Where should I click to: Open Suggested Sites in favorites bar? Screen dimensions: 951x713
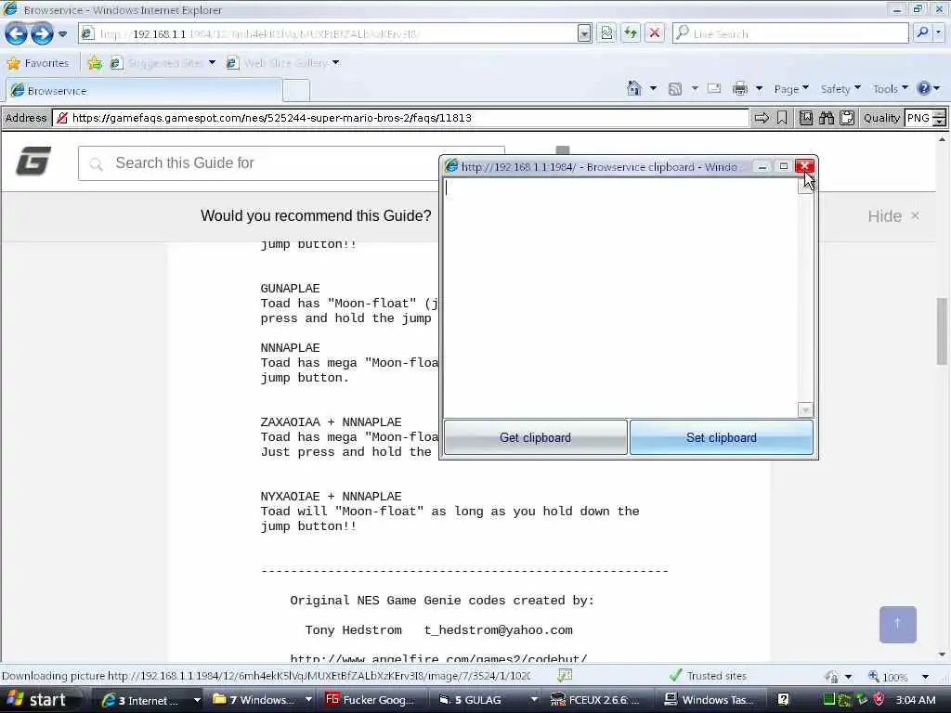pyautogui.click(x=163, y=63)
